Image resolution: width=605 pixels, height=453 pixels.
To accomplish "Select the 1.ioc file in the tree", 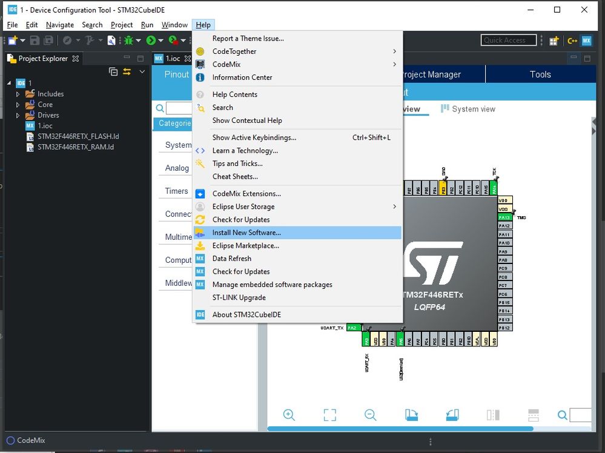I will click(x=45, y=126).
